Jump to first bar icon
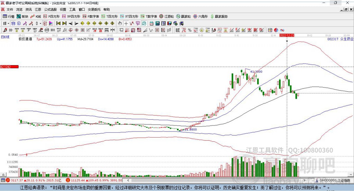354x191 pixels. 58,23
